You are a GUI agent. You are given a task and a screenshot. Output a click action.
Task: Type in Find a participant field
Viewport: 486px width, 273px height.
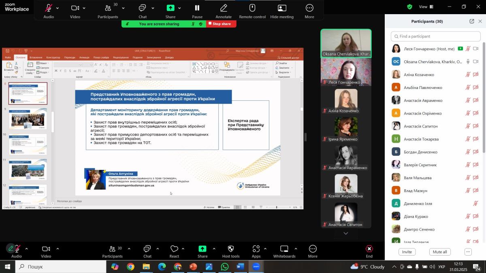[x=435, y=36]
